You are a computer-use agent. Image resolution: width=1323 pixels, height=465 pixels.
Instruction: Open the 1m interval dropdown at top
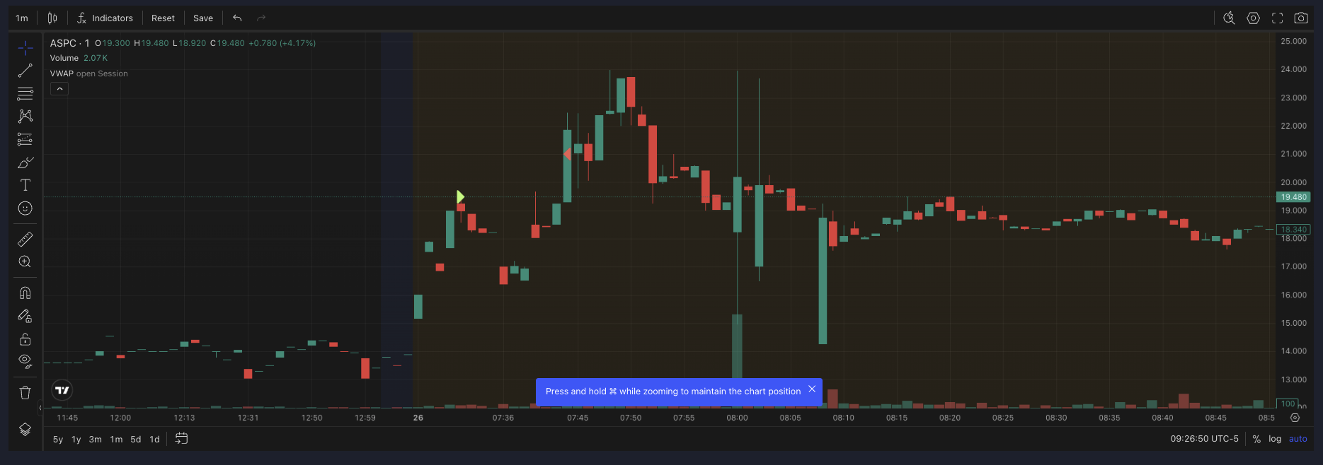tap(22, 18)
